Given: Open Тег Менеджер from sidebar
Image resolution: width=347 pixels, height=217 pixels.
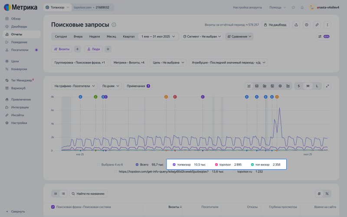Looking at the screenshot, I should [x=21, y=80].
